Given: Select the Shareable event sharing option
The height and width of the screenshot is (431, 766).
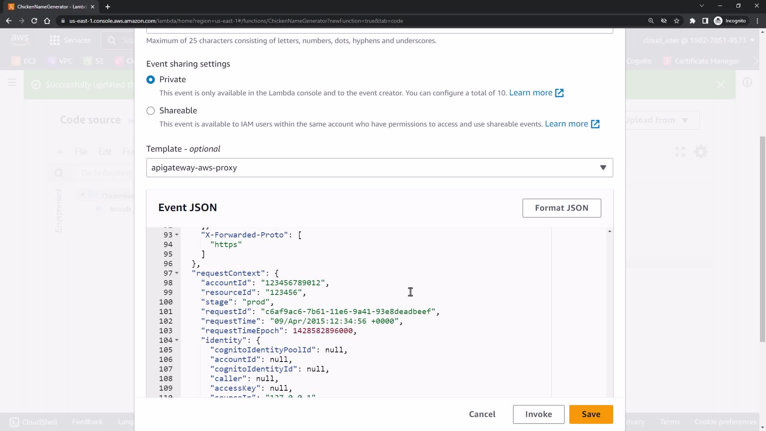Looking at the screenshot, I should (150, 111).
